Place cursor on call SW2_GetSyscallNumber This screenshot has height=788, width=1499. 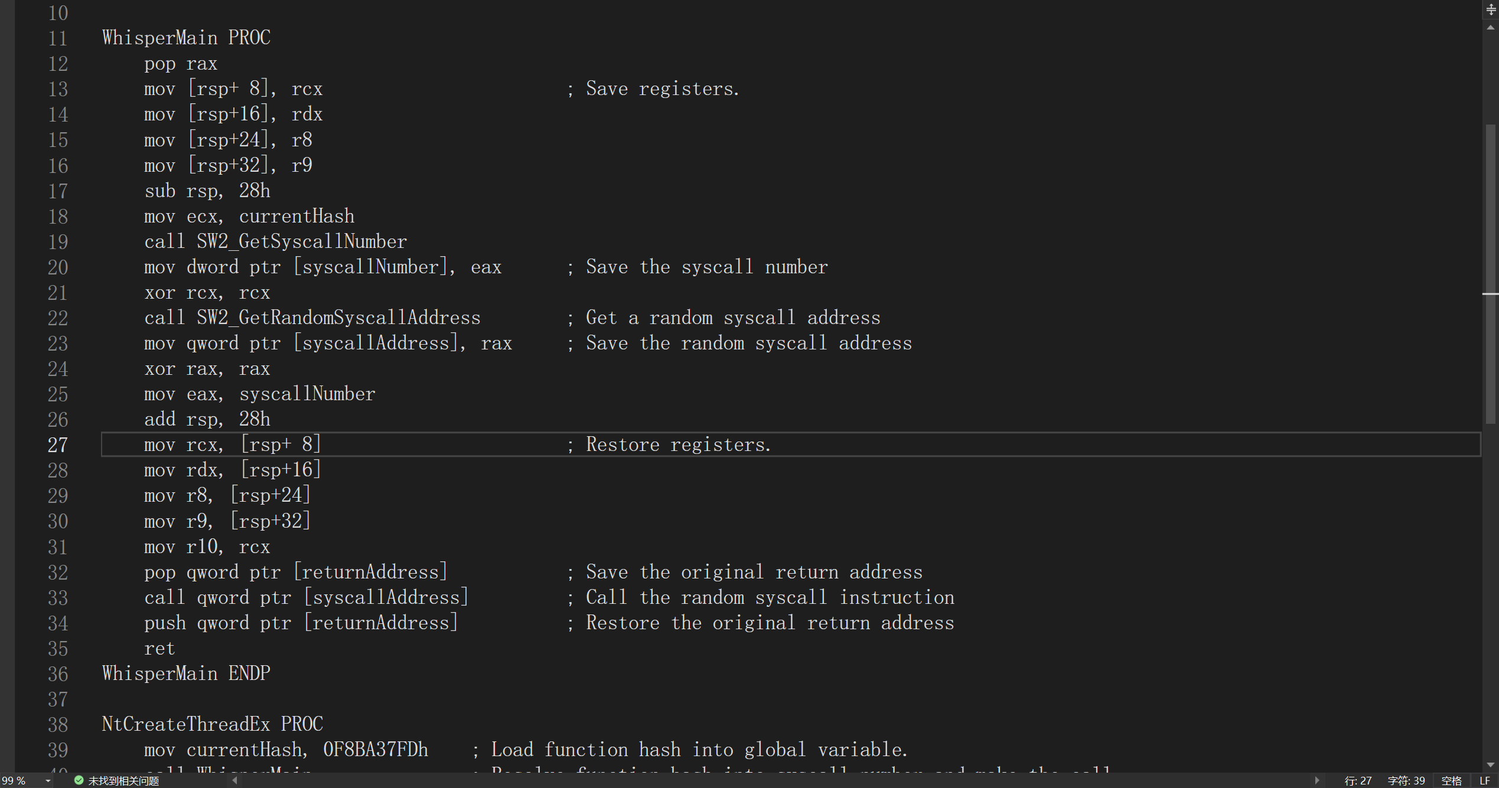(x=275, y=241)
